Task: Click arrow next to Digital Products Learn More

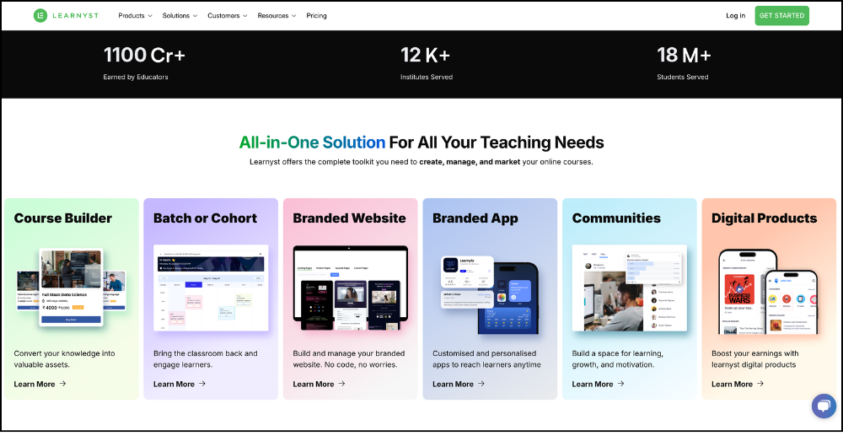Action: click(x=760, y=384)
